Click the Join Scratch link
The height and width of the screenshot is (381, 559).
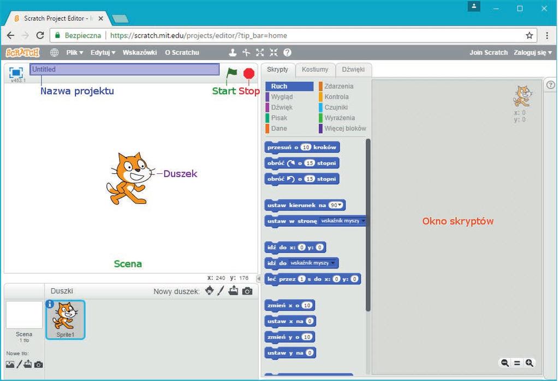click(488, 52)
